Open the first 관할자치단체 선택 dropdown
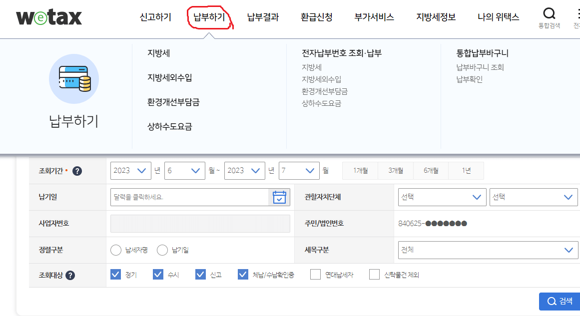Viewport: 580px width, 316px height. (442, 197)
